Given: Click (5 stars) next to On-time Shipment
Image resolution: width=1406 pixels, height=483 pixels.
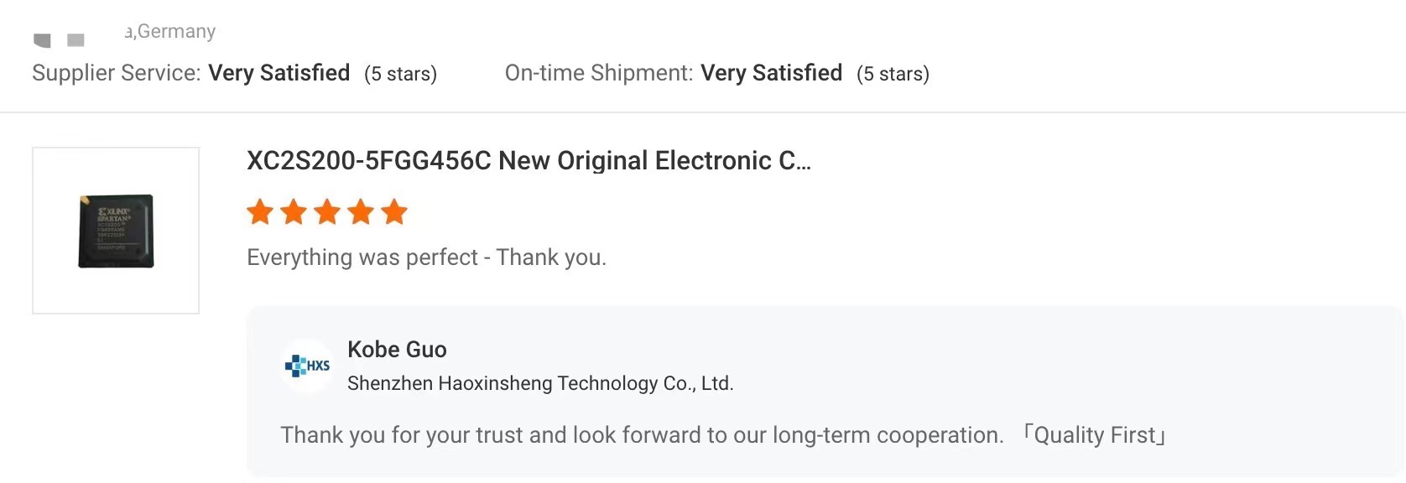Looking at the screenshot, I should coord(893,74).
